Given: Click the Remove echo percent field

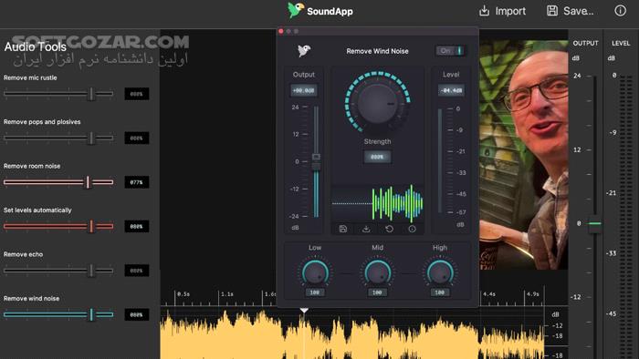Looking at the screenshot, I should pos(137,271).
